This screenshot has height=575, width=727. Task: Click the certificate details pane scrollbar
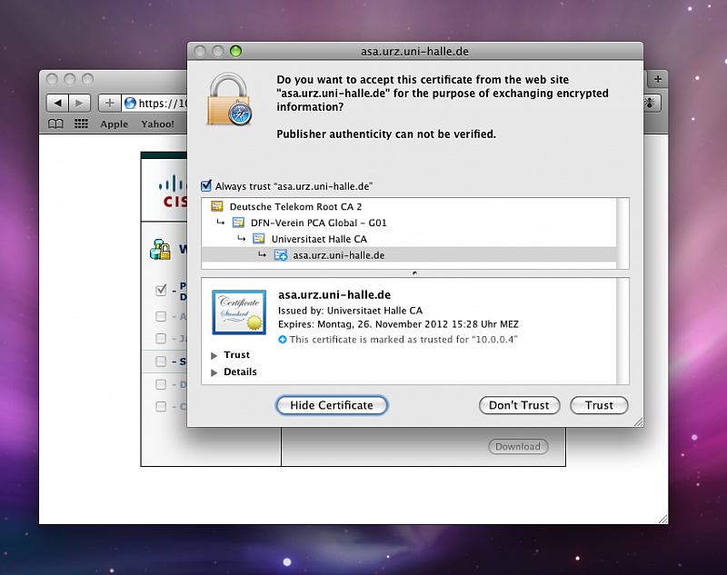tap(622, 332)
